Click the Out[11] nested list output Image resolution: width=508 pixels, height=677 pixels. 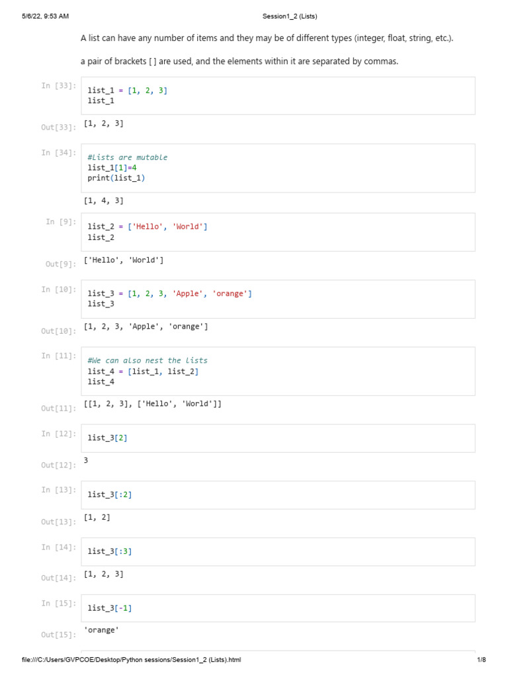click(153, 403)
